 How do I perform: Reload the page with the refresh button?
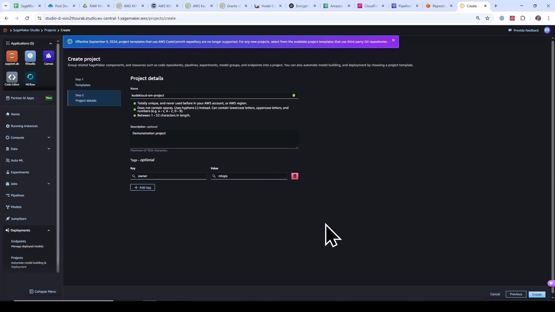tap(27, 18)
